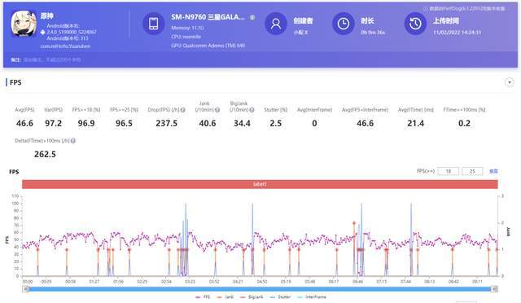Viewport: 521px width, 303px height.
Task: Click the creator user icon
Action: tap(276, 24)
